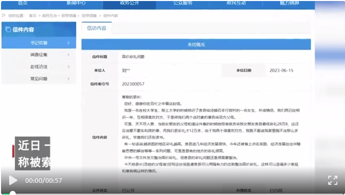Click the 已公开 status value
Image resolution: width=345 pixels, height=195 pixels.
[x=128, y=190]
